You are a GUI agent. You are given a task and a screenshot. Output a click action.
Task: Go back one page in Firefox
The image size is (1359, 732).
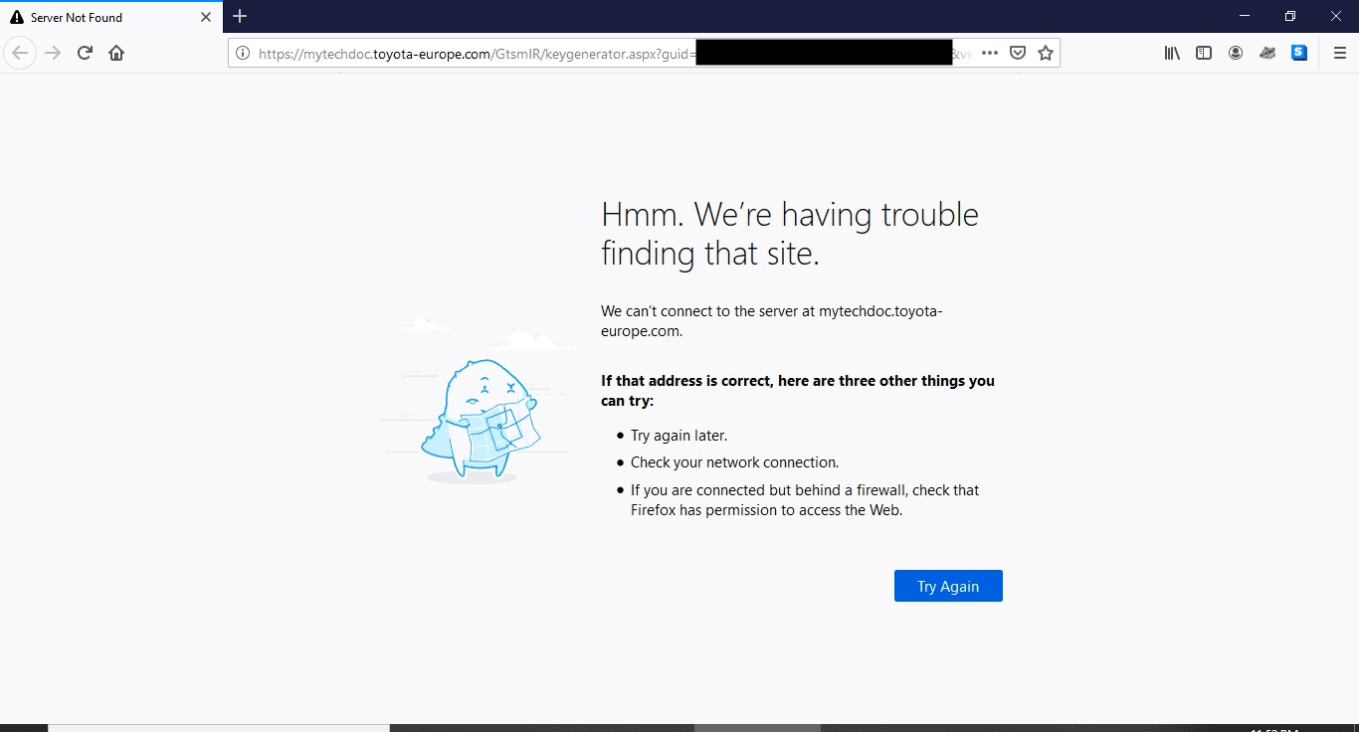coord(20,53)
